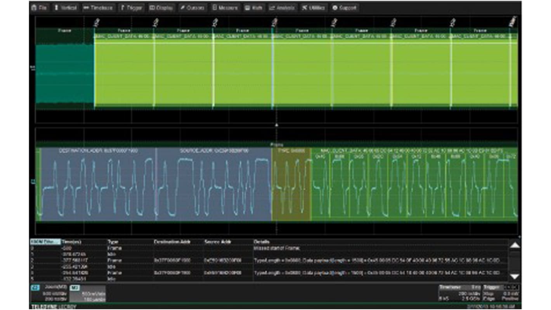The height and width of the screenshot is (310, 551).
Task: Open the Utilities menu
Action: (x=313, y=7)
